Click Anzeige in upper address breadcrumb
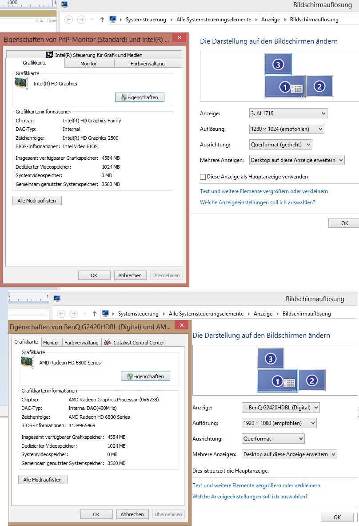 point(271,20)
